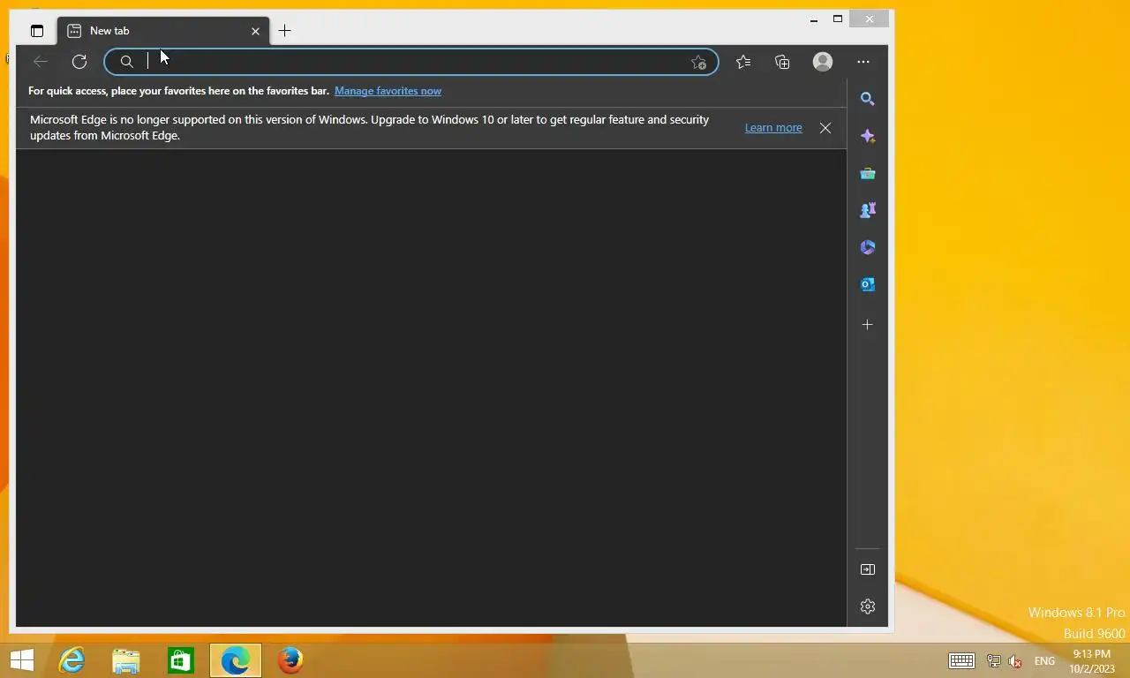
Task: Open sidebar Microsoft 365 icon
Action: pyautogui.click(x=868, y=247)
